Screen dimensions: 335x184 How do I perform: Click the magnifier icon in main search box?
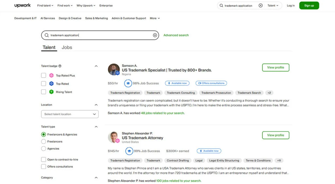pos(46,35)
